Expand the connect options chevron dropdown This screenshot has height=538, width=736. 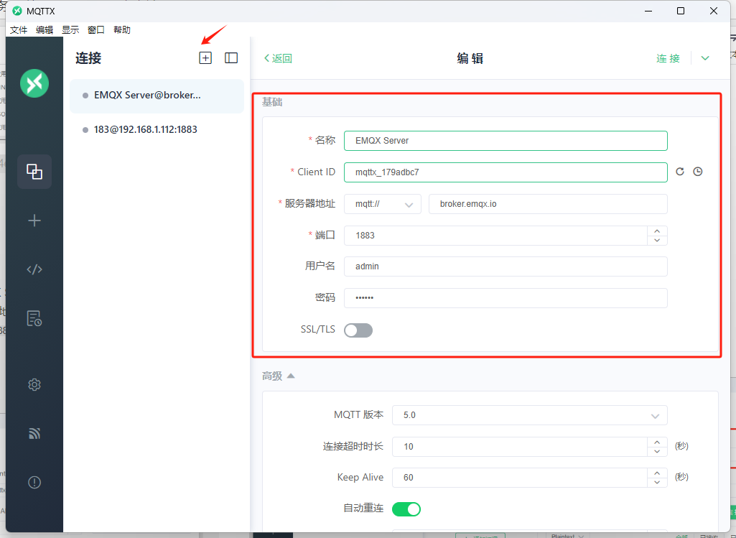click(705, 58)
